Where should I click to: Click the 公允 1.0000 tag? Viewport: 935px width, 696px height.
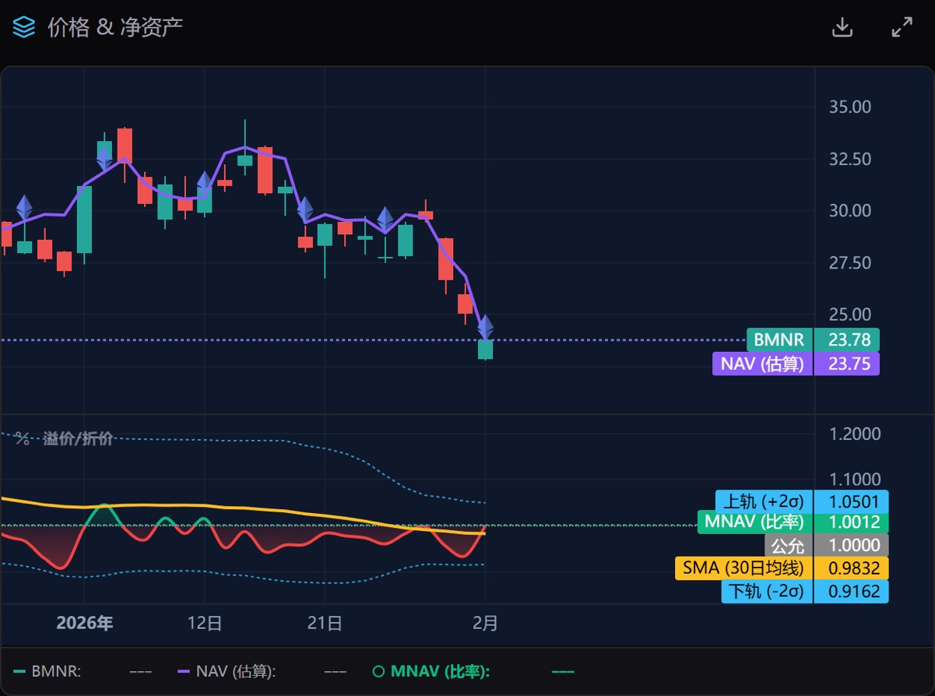tap(827, 545)
